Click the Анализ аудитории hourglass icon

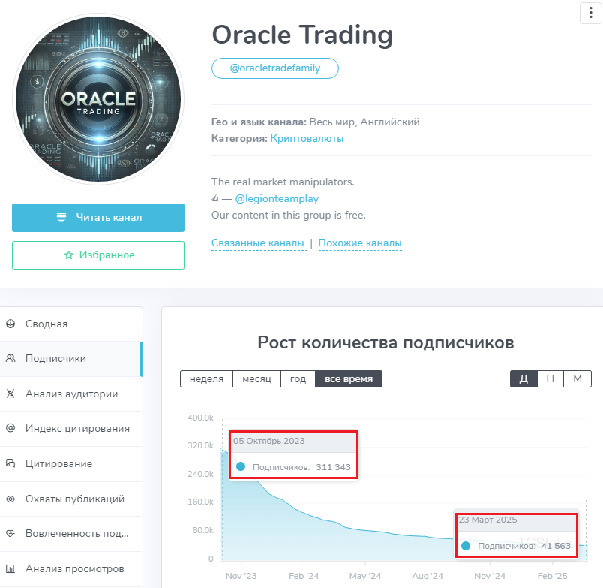click(10, 394)
